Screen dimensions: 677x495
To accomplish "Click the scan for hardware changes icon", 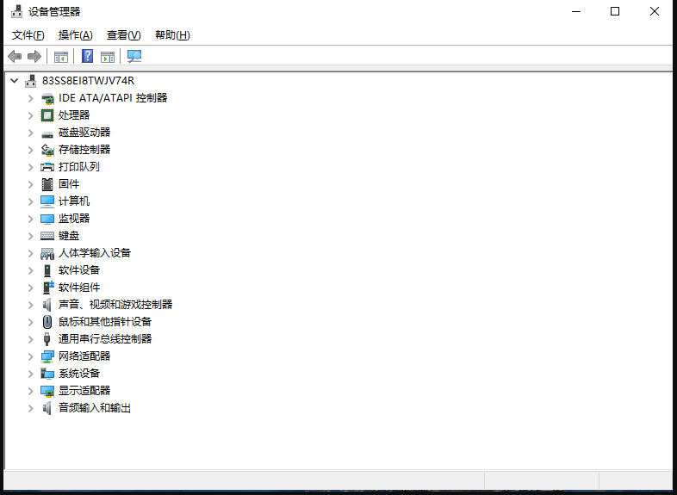I will tap(134, 57).
